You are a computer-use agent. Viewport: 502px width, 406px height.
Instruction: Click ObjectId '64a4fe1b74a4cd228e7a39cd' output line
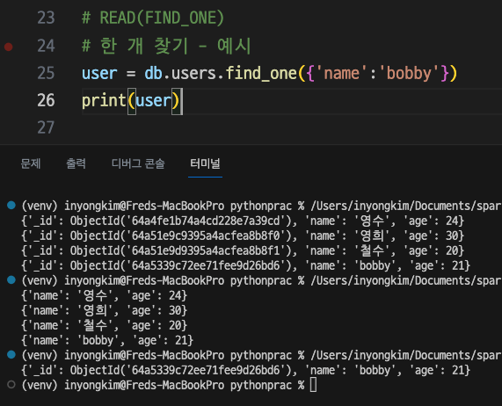(243, 221)
